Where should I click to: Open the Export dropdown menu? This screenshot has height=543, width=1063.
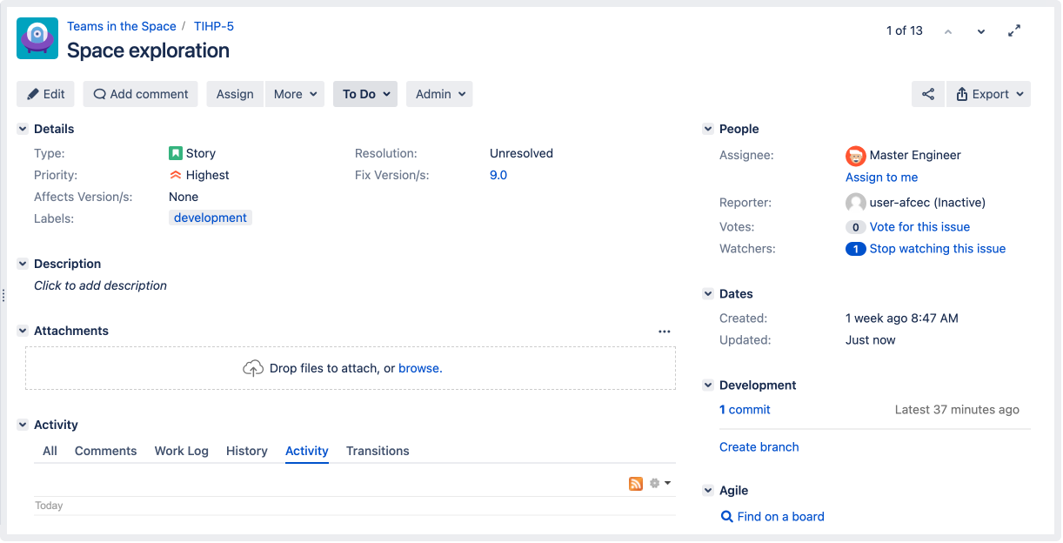(988, 95)
